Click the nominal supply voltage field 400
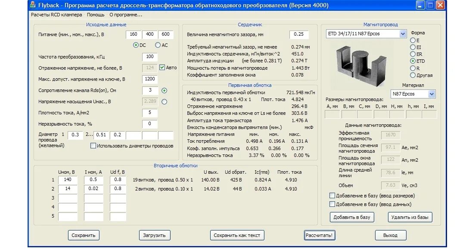The width and height of the screenshot is (469, 249). [x=149, y=34]
